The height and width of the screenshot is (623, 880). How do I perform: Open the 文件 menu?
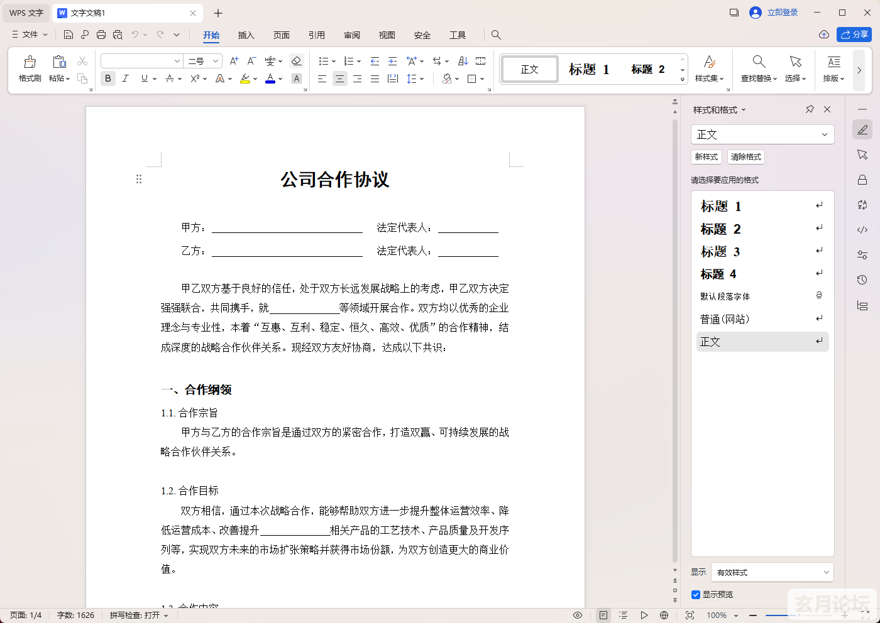(x=30, y=35)
